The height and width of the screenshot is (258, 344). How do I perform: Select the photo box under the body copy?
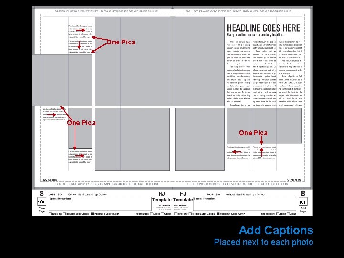(x=264, y=126)
